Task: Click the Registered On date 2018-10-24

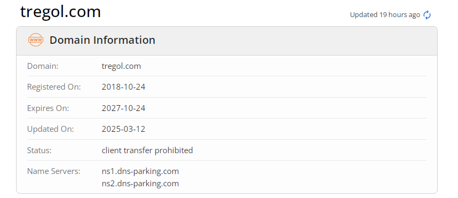Action: (x=123, y=87)
